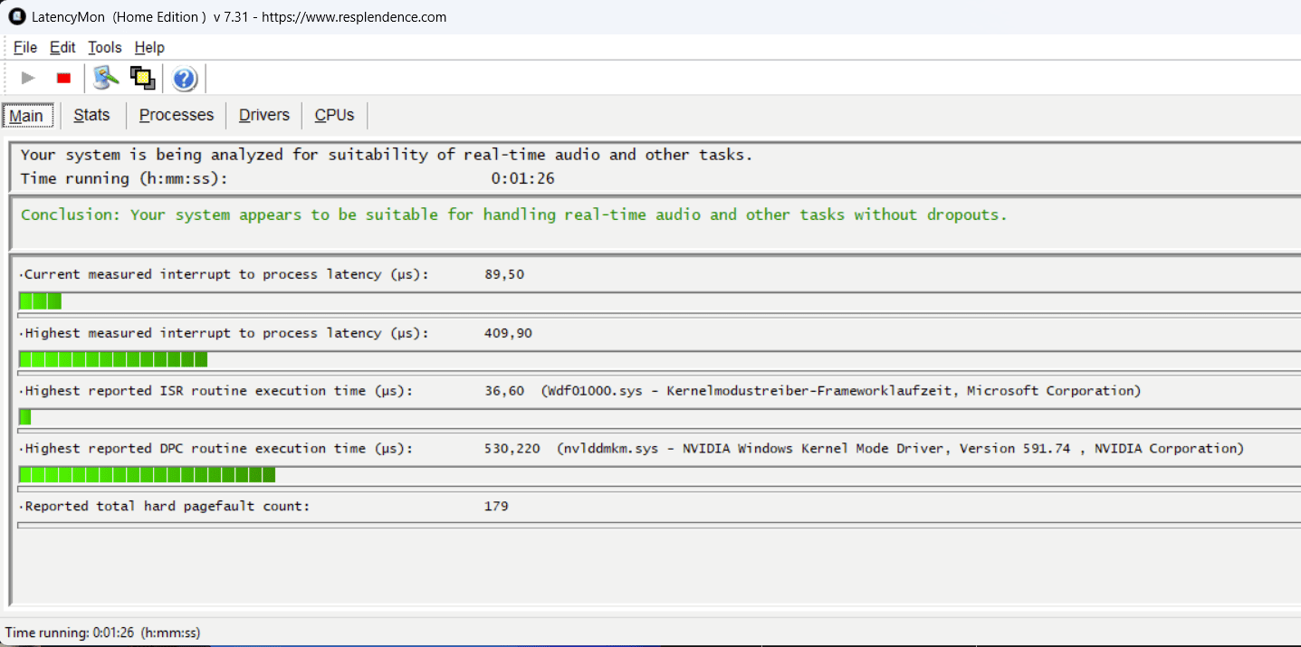Switch to the Processes tab
The image size is (1301, 647).
click(177, 115)
